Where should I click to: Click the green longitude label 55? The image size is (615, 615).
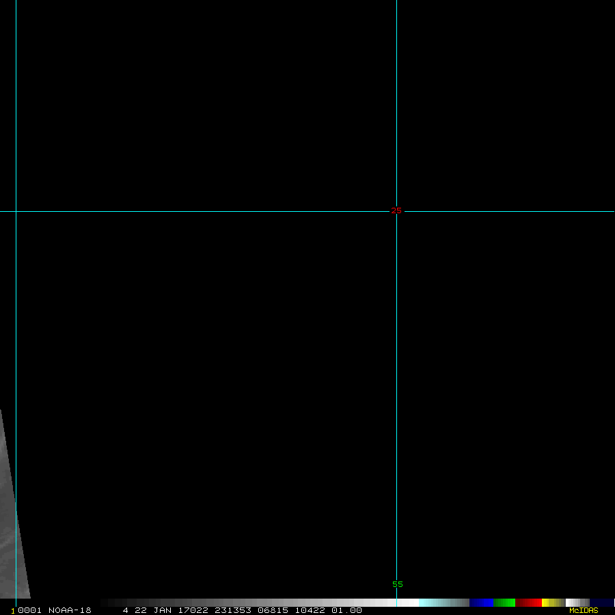tap(397, 584)
